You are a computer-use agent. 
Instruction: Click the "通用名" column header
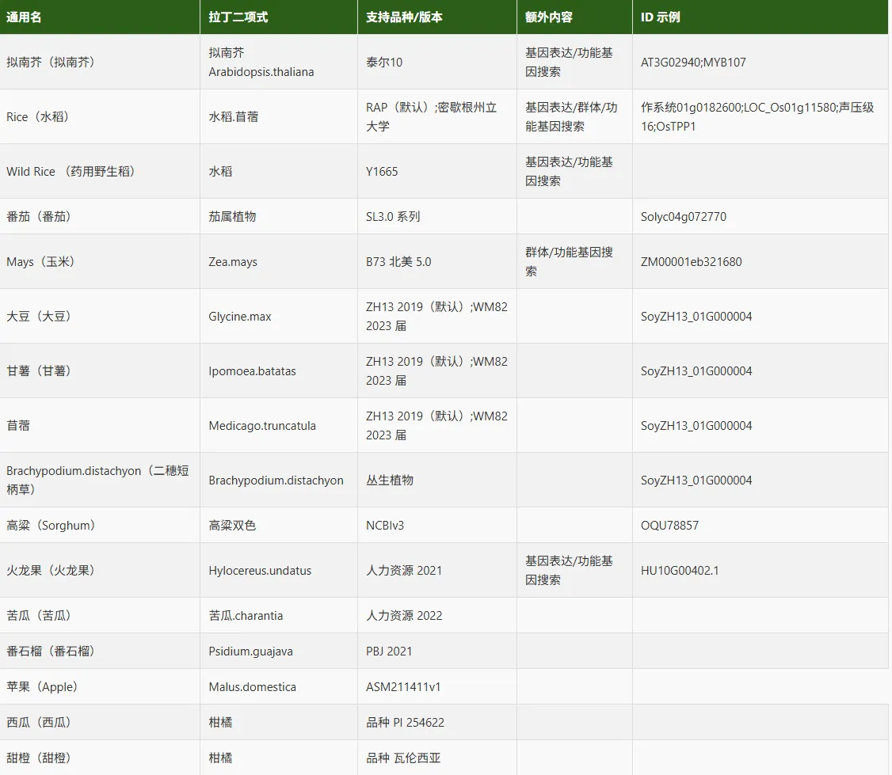(x=25, y=17)
